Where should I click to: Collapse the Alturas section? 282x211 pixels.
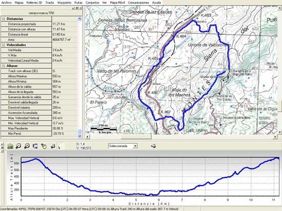tap(4, 66)
